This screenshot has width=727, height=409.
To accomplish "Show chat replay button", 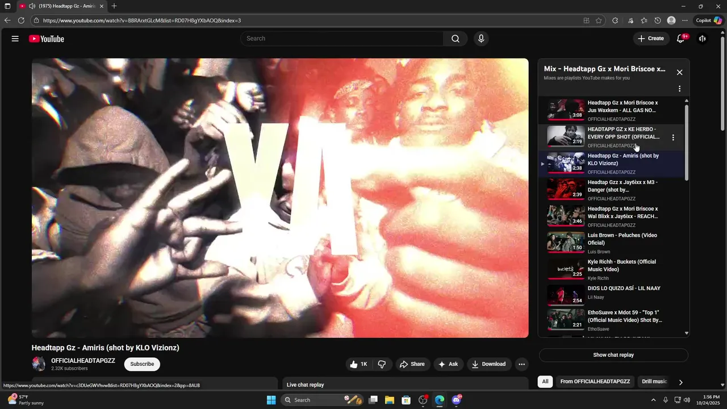I will pyautogui.click(x=613, y=355).
